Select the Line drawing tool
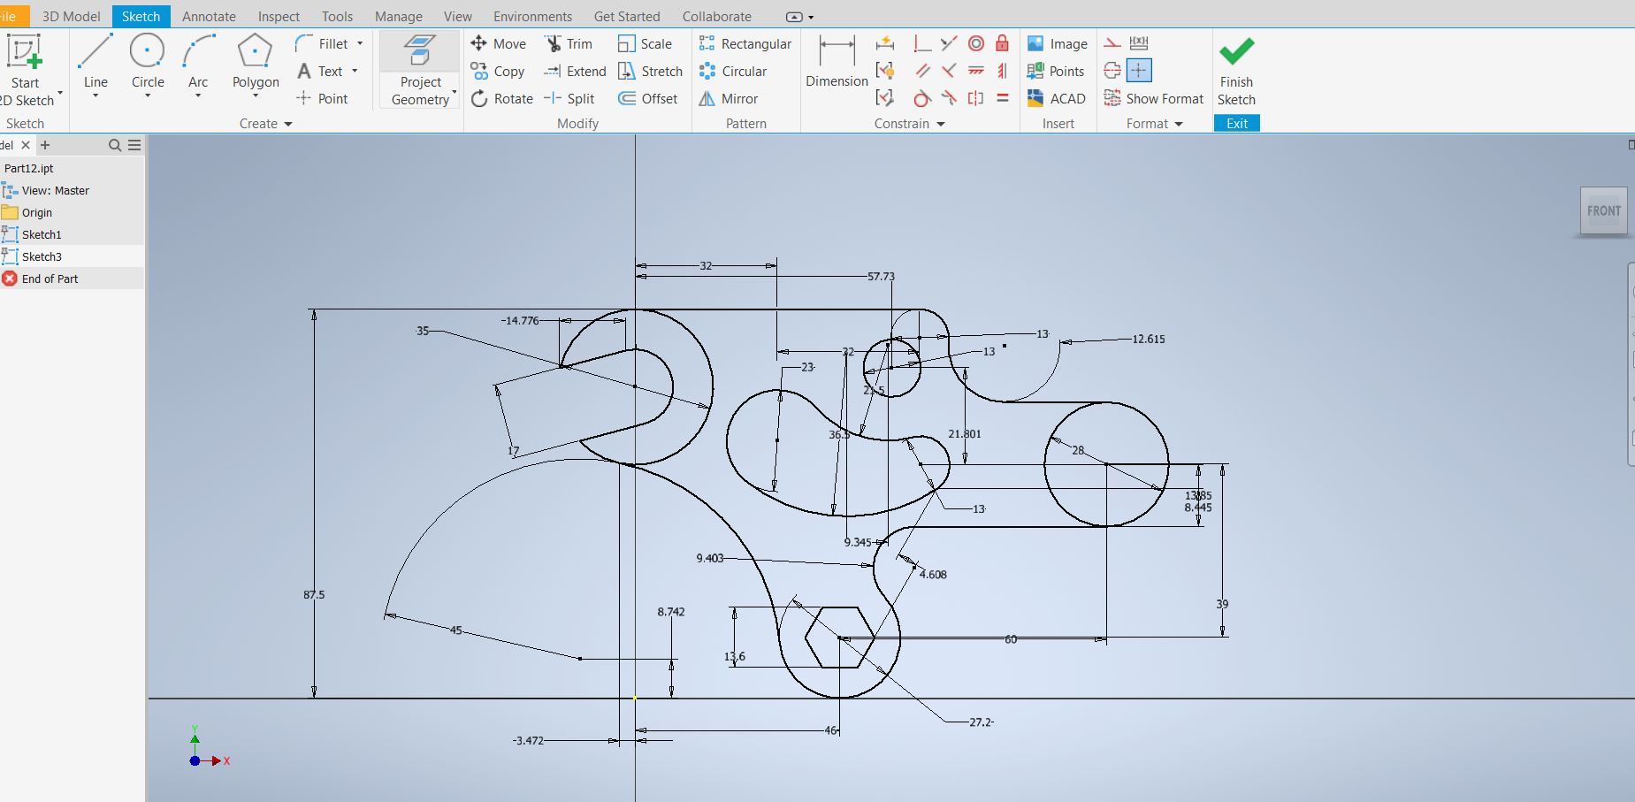Image resolution: width=1635 pixels, height=802 pixels. click(96, 62)
